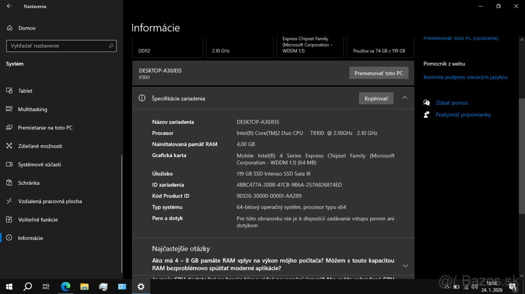Click the volume icon in the system tray
The width and height of the screenshot is (525, 294).
475,287
